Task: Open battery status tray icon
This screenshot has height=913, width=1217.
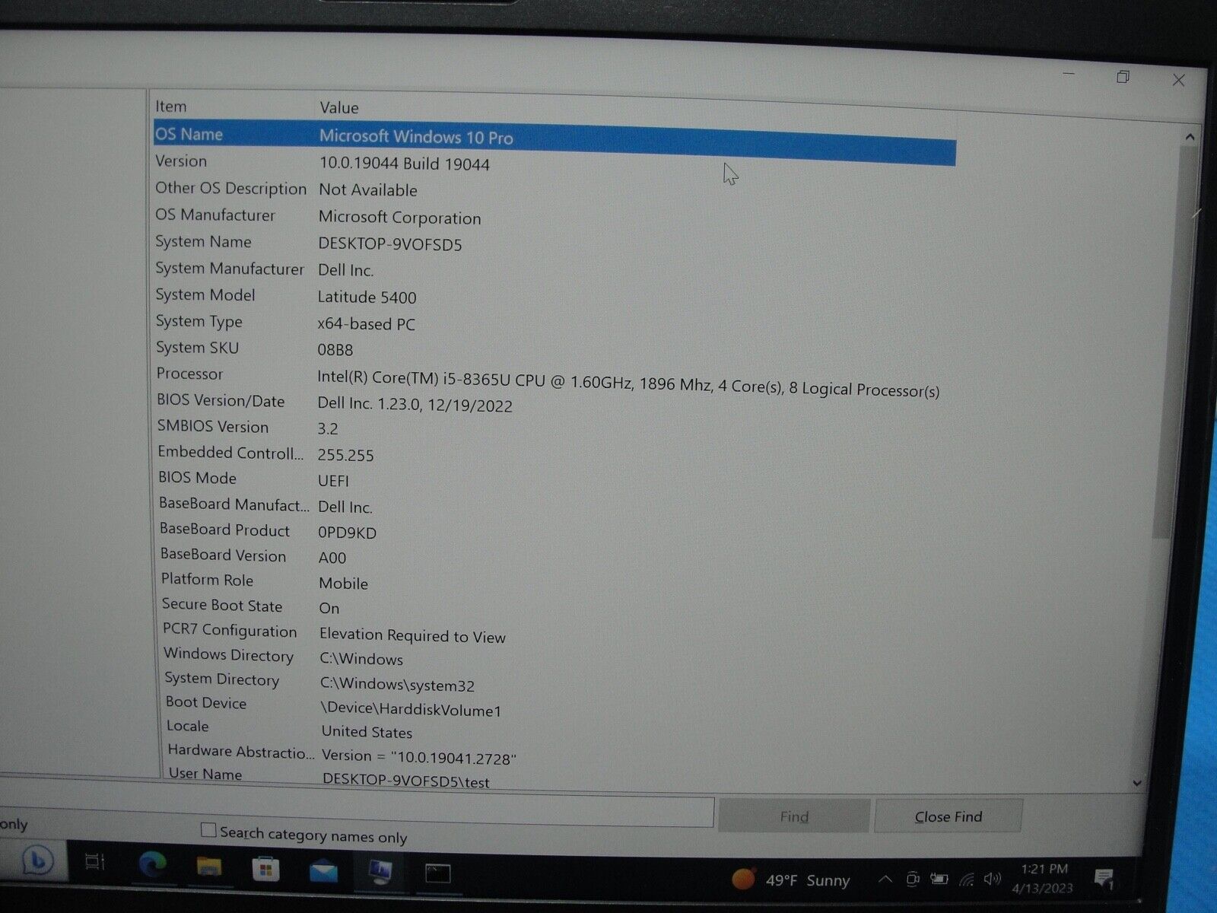Action: (939, 880)
